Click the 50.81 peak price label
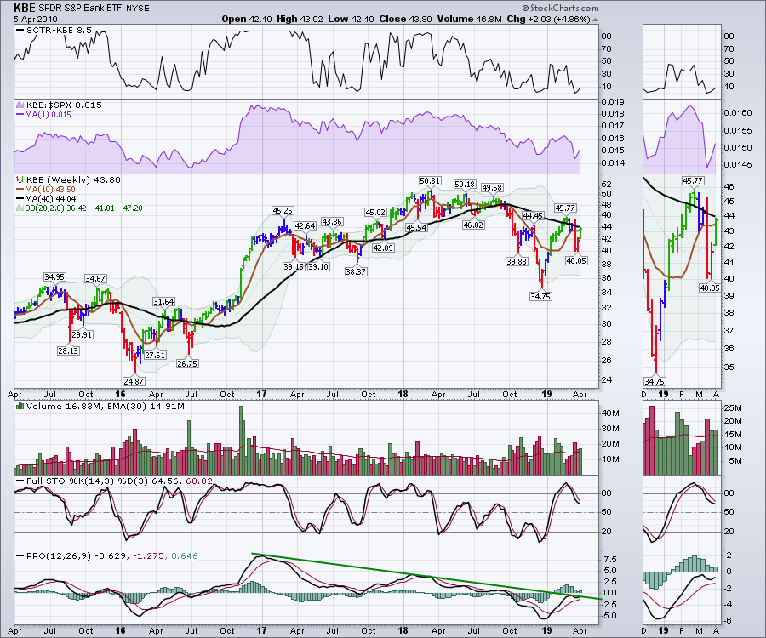Image resolution: width=766 pixels, height=638 pixels. (x=430, y=180)
